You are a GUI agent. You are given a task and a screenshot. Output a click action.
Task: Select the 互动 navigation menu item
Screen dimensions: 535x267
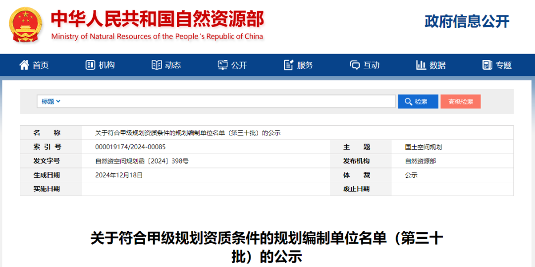[x=371, y=65]
